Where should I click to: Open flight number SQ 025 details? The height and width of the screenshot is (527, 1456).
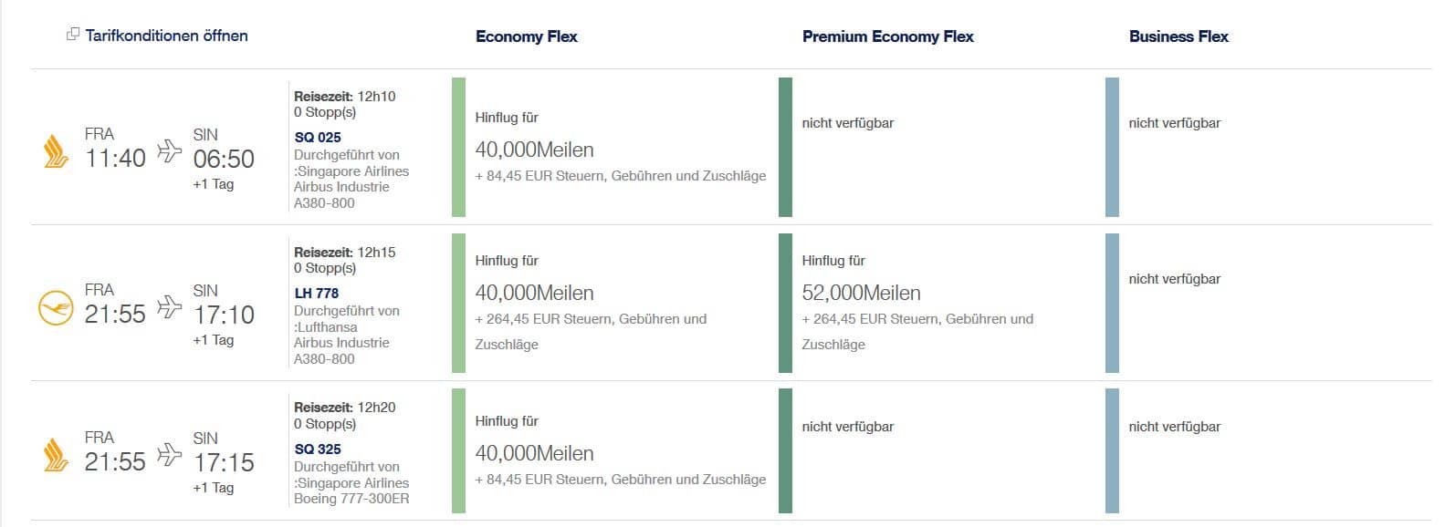[x=318, y=138]
